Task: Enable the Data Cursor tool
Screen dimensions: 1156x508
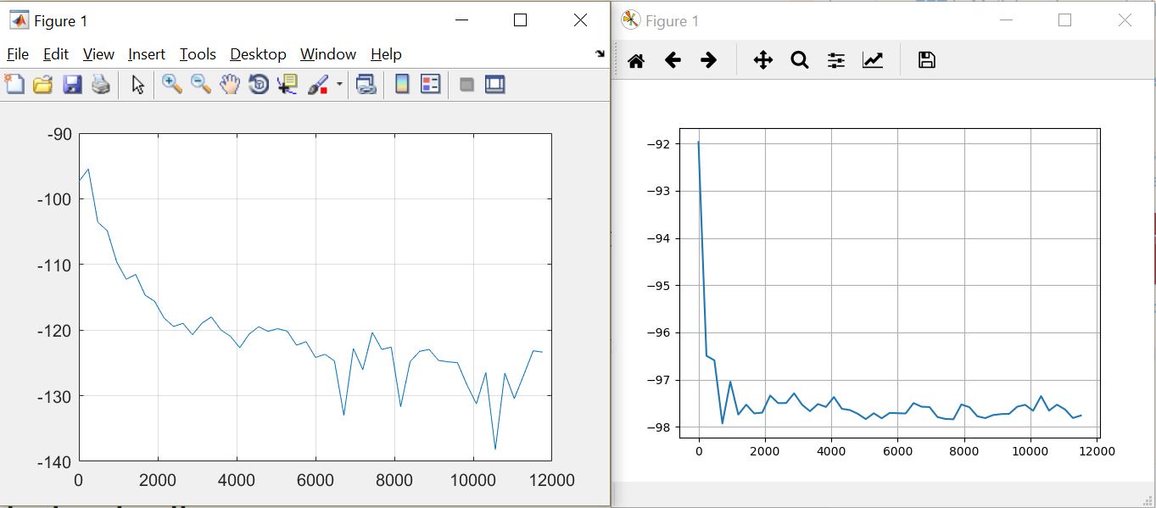Action: click(x=288, y=84)
